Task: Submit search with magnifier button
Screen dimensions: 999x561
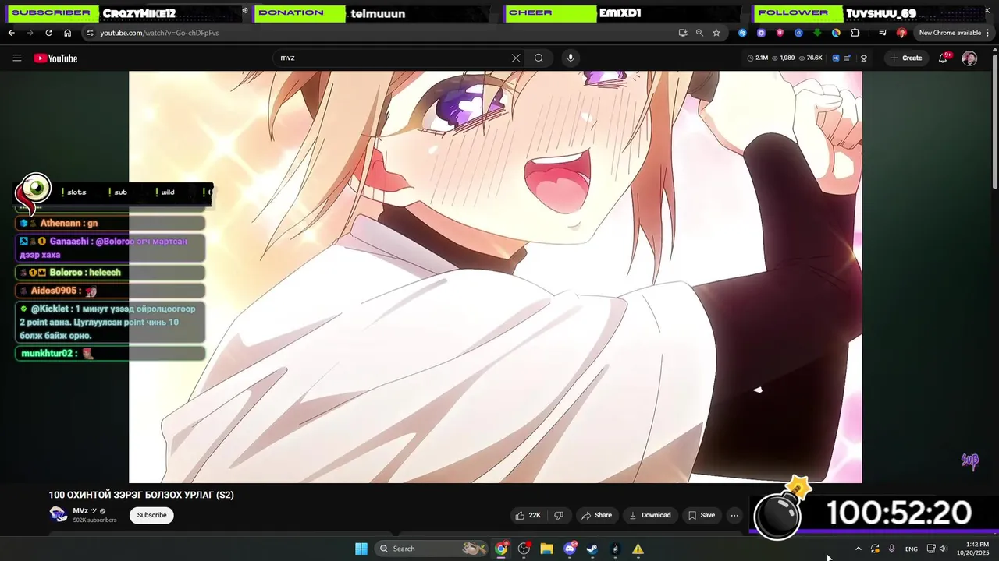Action: click(x=539, y=58)
